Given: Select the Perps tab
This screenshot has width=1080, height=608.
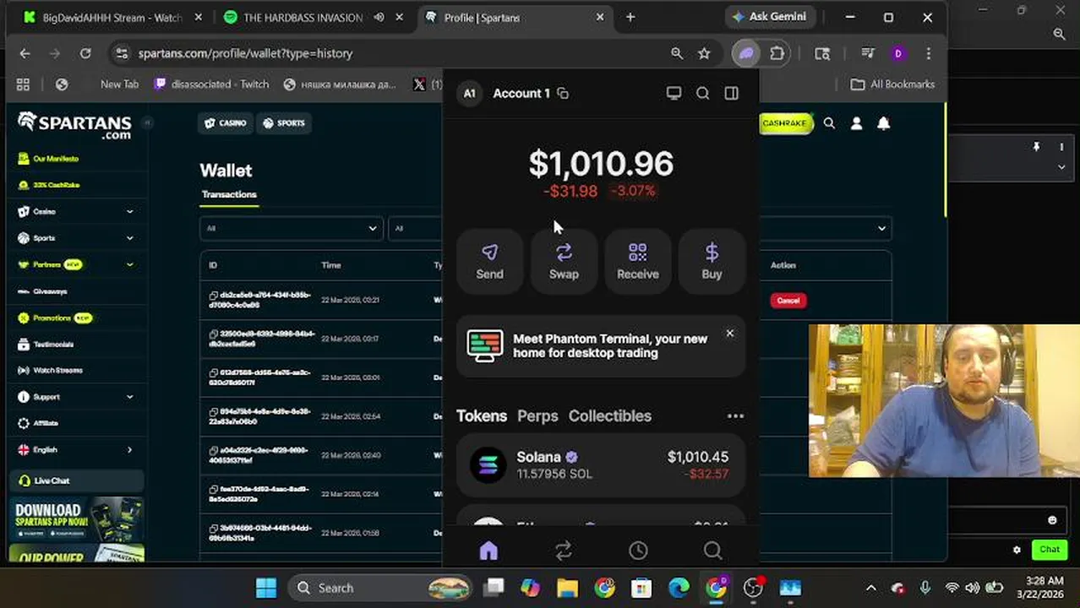Looking at the screenshot, I should click(537, 416).
